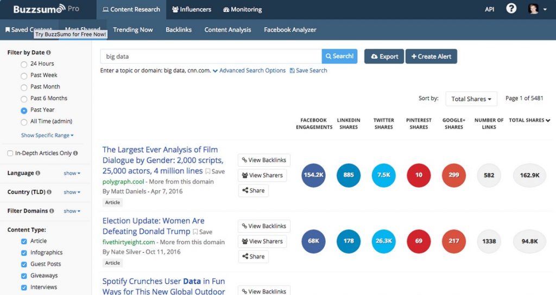This screenshot has width=556, height=295.
Task: Click the 154.2K Facebook engagements circle
Action: [x=313, y=175]
